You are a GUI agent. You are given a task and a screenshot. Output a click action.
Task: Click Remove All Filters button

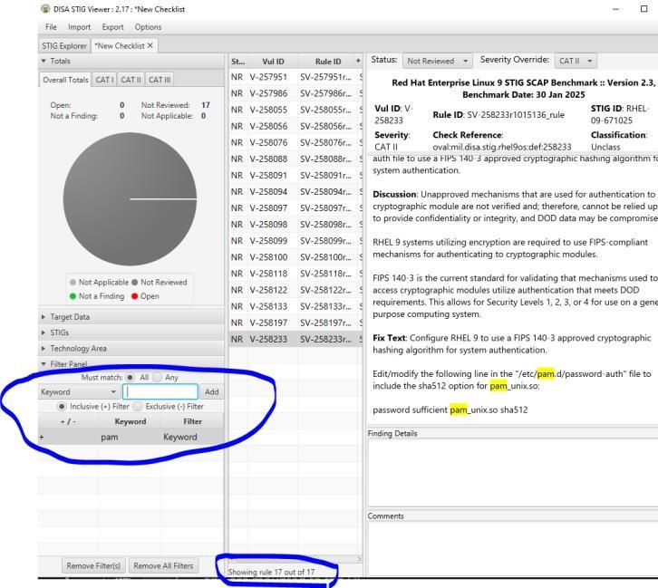163,566
